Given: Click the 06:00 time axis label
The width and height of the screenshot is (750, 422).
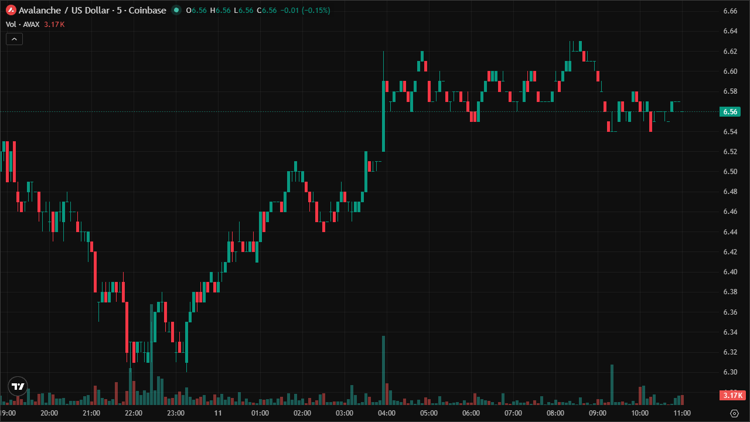Looking at the screenshot, I should (471, 413).
